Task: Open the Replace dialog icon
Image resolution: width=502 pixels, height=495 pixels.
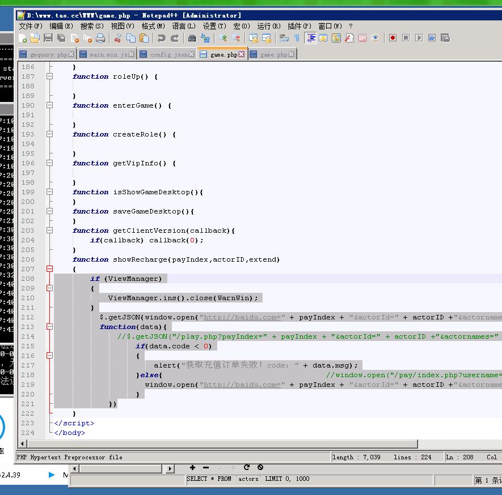Action: 205,39
